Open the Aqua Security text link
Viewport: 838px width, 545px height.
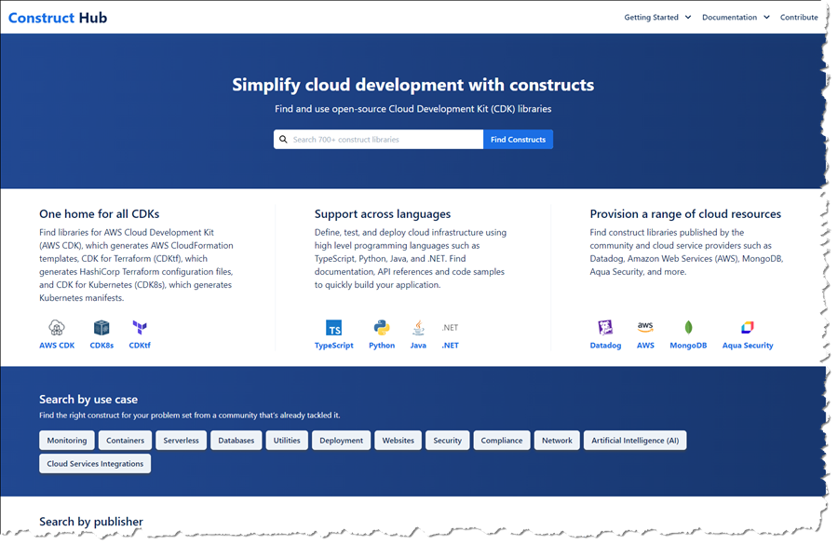(747, 346)
